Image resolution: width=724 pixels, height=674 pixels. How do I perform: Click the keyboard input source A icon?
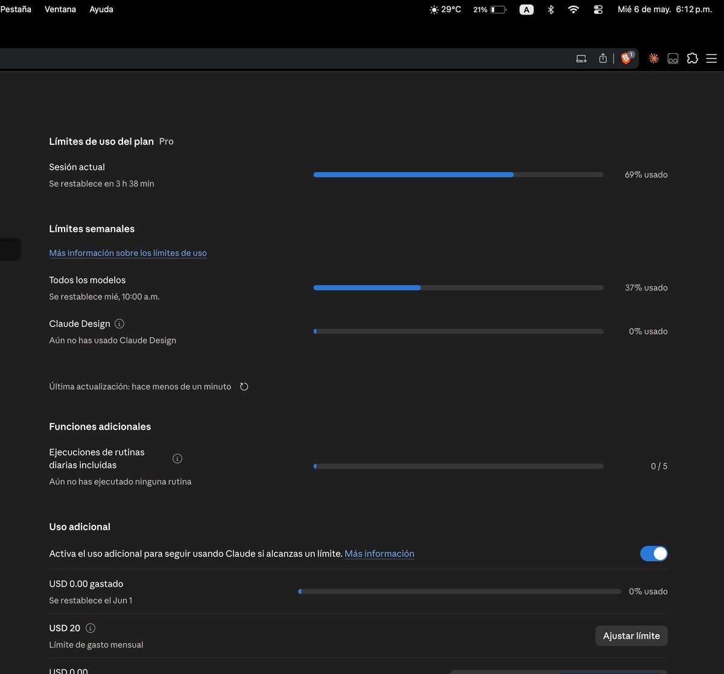527,10
